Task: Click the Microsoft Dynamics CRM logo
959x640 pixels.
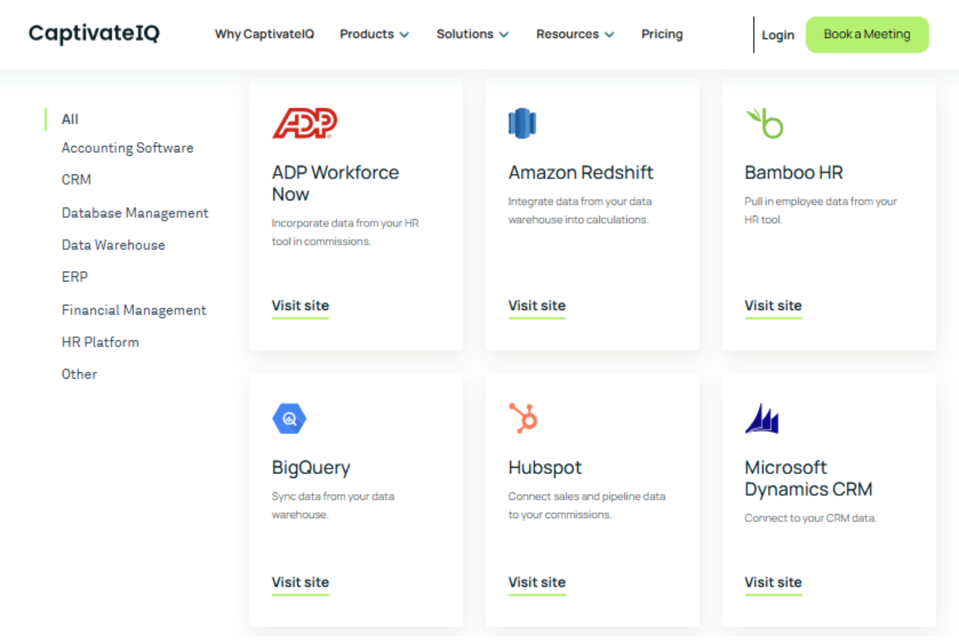Action: pos(762,418)
